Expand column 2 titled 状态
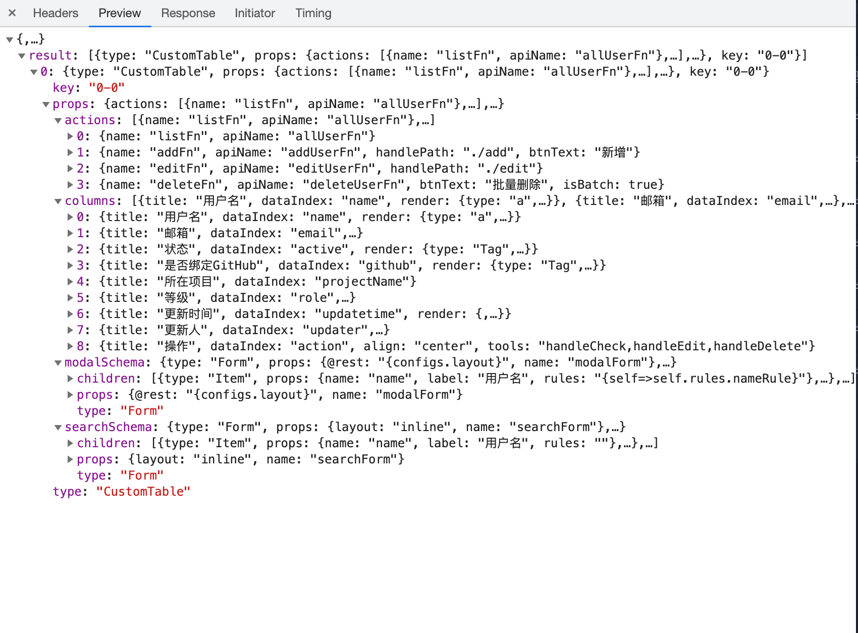This screenshot has width=858, height=633. [70, 249]
